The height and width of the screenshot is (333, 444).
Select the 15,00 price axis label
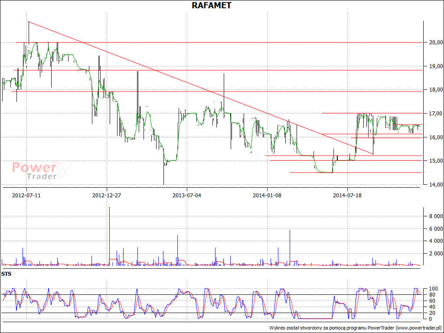436,161
